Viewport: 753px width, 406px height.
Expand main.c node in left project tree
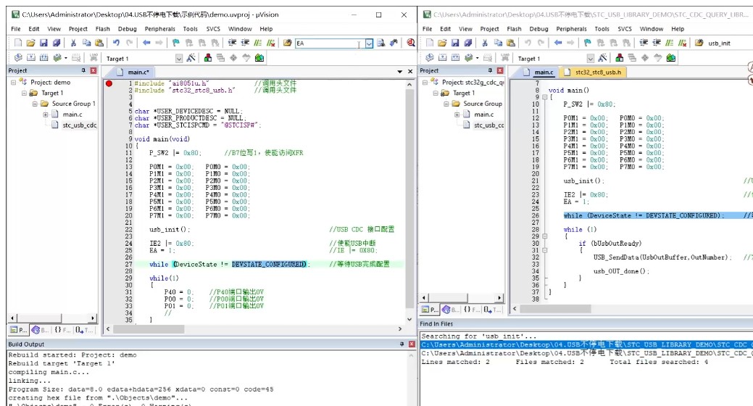[x=45, y=115]
